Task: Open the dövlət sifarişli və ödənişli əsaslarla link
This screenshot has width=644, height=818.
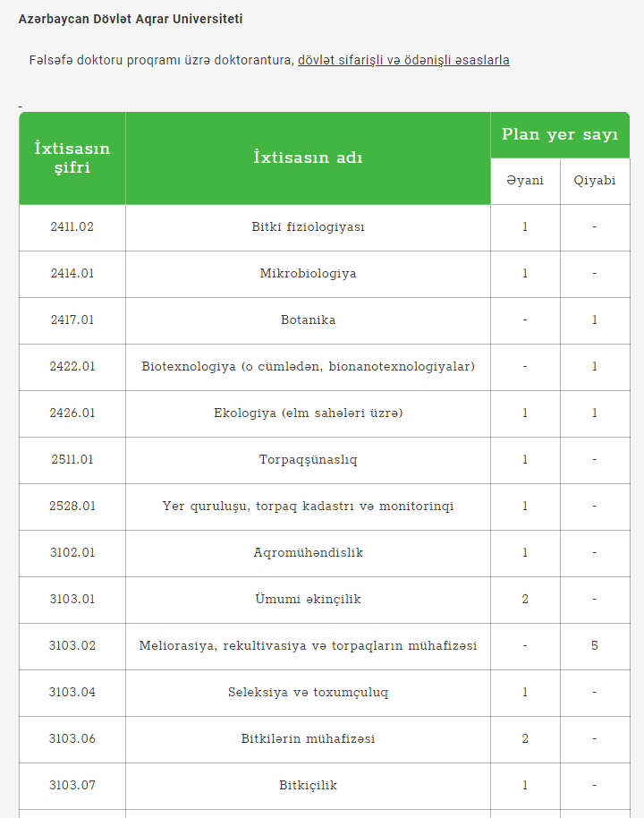Action: pos(403,60)
